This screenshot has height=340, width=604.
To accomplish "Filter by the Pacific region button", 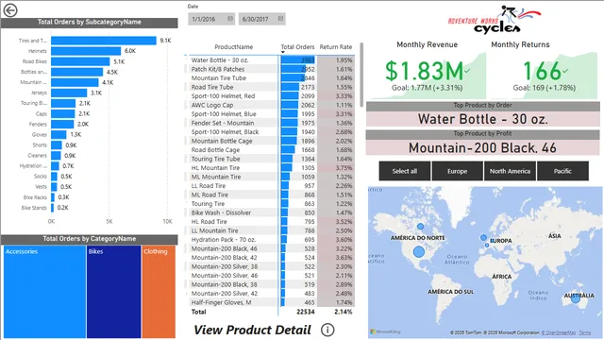I will (x=562, y=171).
